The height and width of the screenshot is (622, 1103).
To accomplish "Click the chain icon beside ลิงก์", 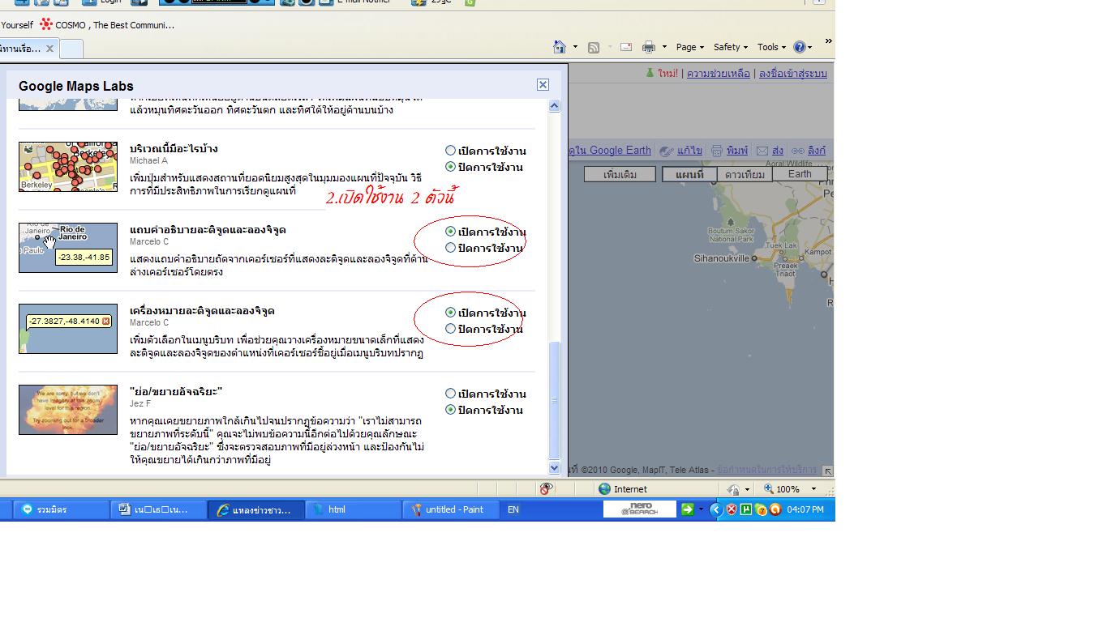I will tap(798, 151).
